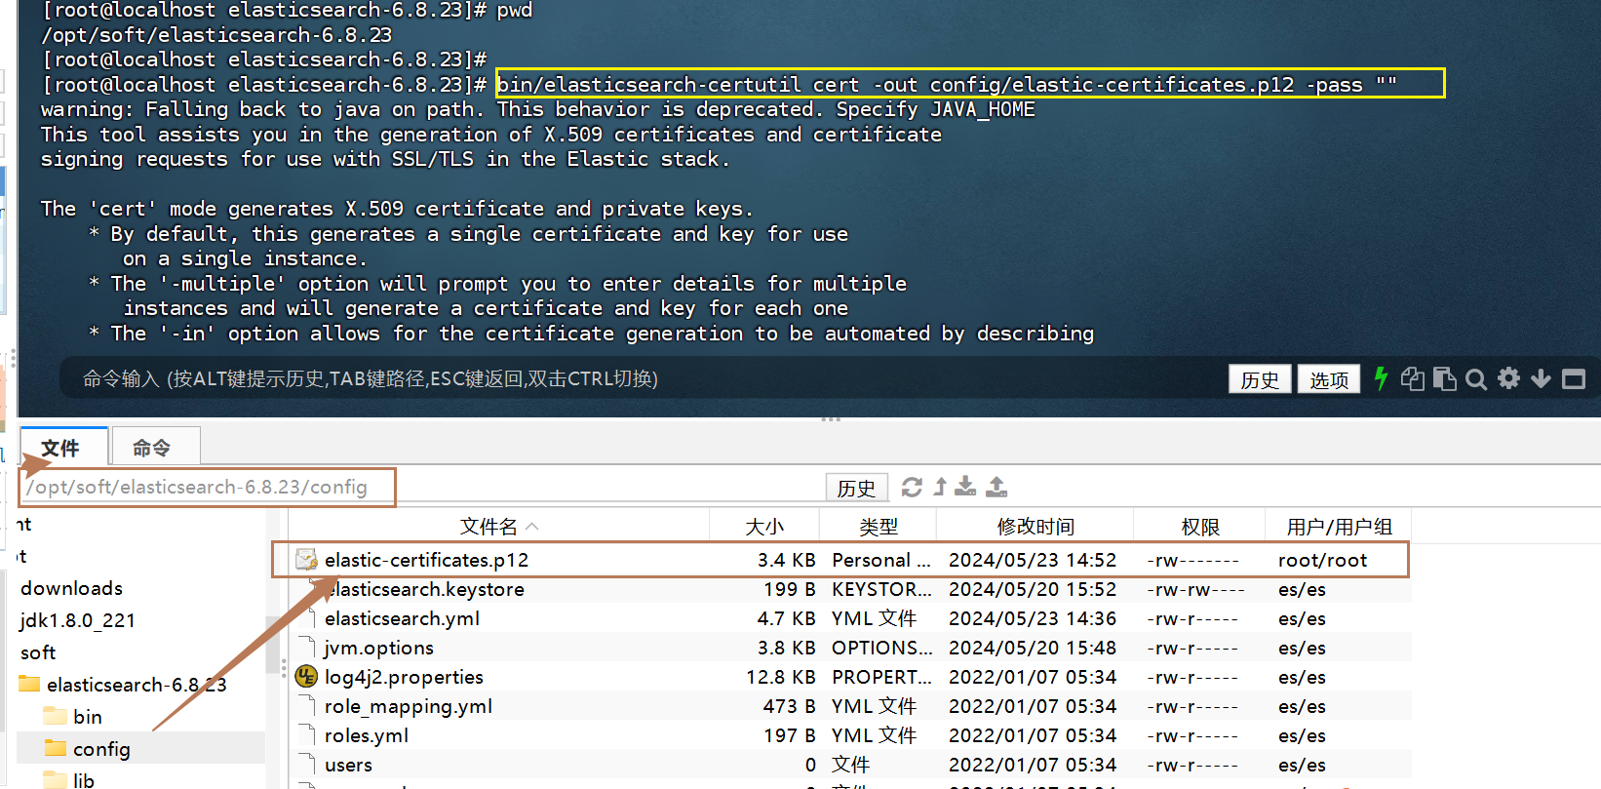
Task: Refresh the file list
Action: pyautogui.click(x=912, y=487)
